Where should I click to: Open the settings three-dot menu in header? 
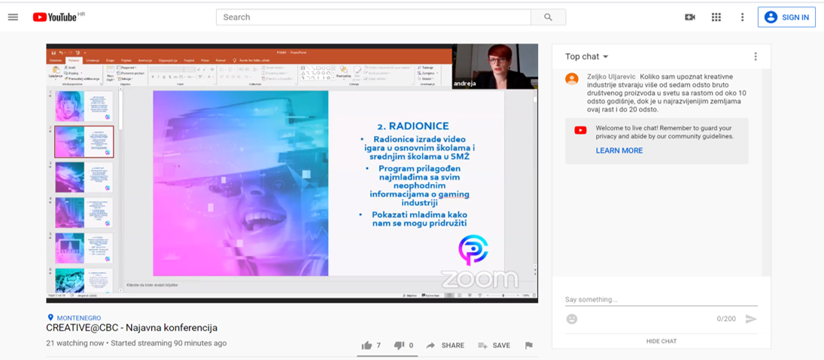click(742, 17)
